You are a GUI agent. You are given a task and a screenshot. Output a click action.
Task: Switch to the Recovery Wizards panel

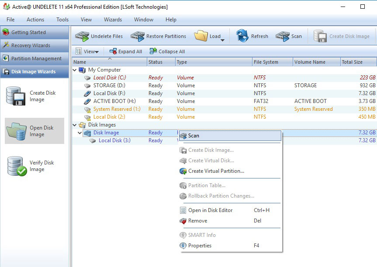coord(31,45)
